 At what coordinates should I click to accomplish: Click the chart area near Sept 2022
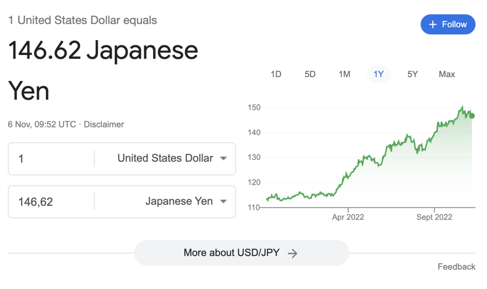[434, 134]
